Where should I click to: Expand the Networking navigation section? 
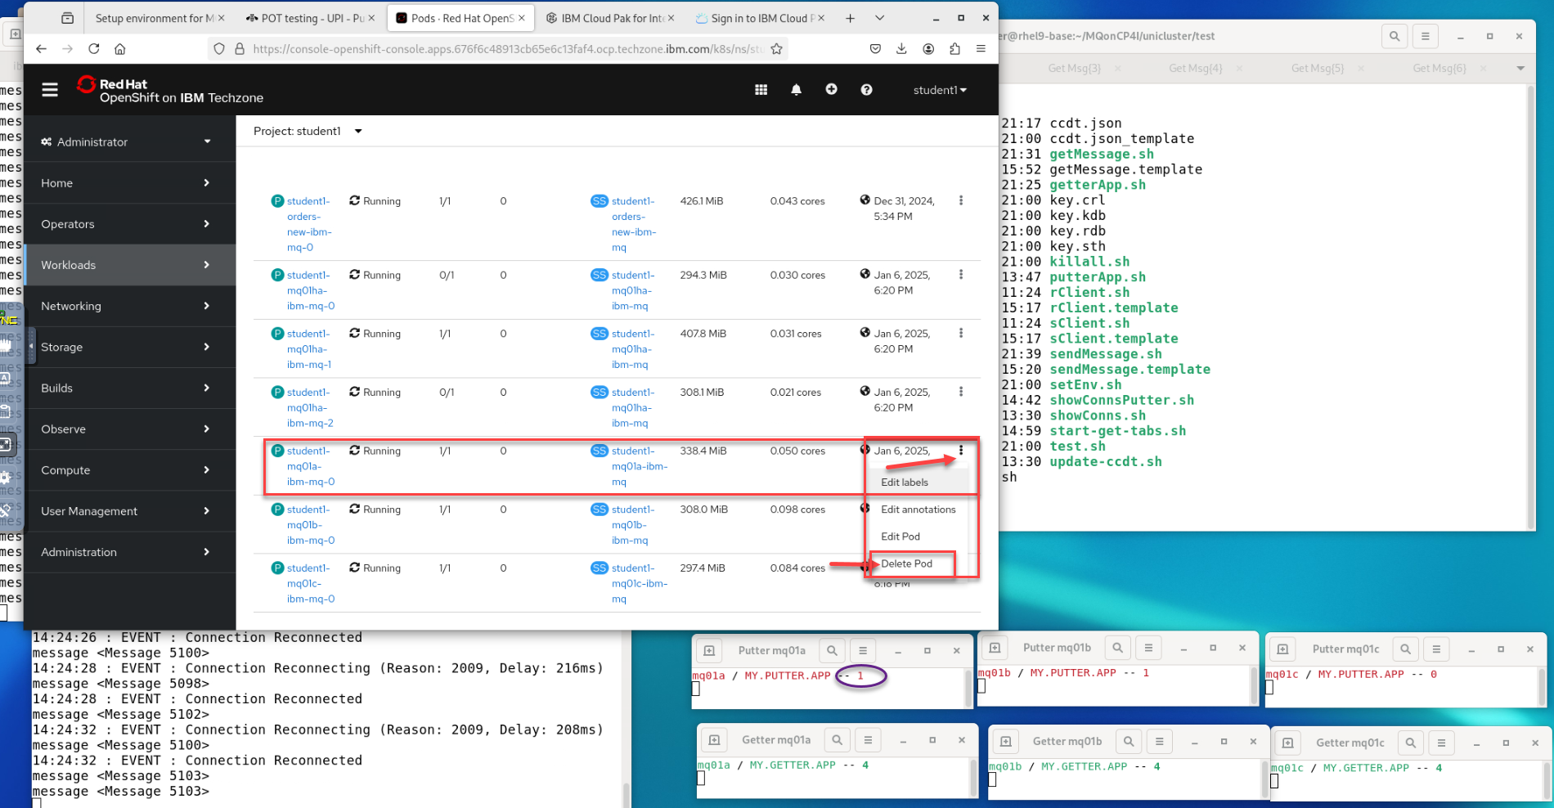click(127, 306)
